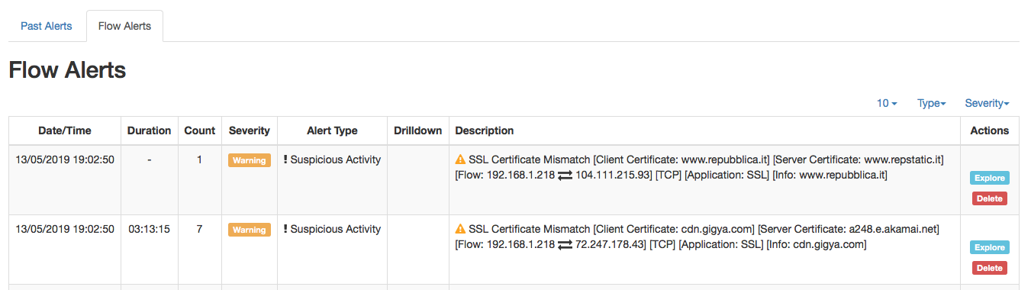This screenshot has height=290, width=1031.
Task: Click the Severity column header
Action: click(x=250, y=130)
